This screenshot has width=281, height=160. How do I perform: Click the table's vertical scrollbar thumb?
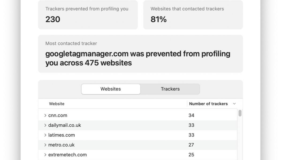click(240, 113)
